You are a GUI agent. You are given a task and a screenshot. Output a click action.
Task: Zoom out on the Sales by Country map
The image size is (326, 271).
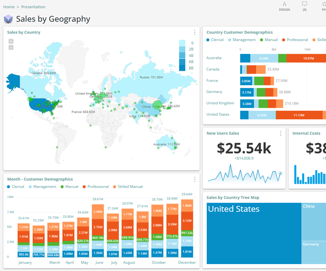coord(11,47)
